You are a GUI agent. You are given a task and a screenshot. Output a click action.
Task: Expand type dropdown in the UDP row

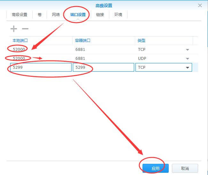188,59
